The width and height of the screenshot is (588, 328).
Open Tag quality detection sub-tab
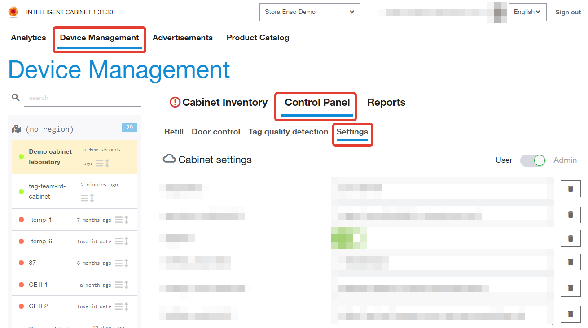coord(288,132)
